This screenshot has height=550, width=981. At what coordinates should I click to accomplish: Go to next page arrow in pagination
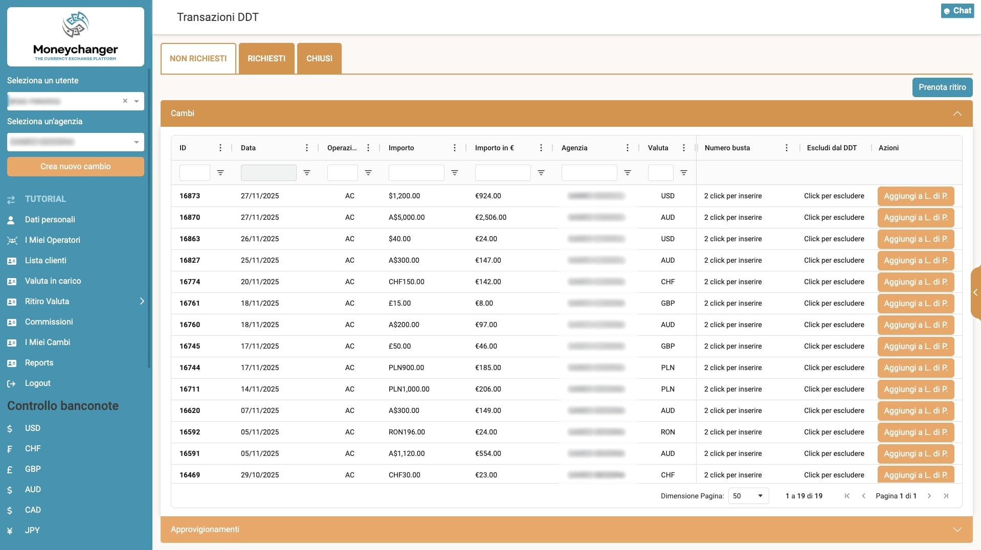click(x=929, y=496)
